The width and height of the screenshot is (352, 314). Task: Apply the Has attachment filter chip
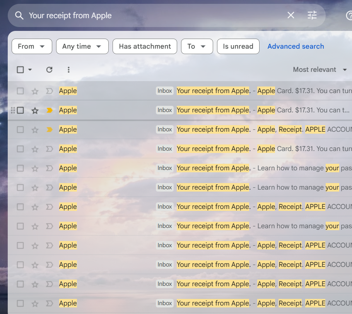click(145, 46)
